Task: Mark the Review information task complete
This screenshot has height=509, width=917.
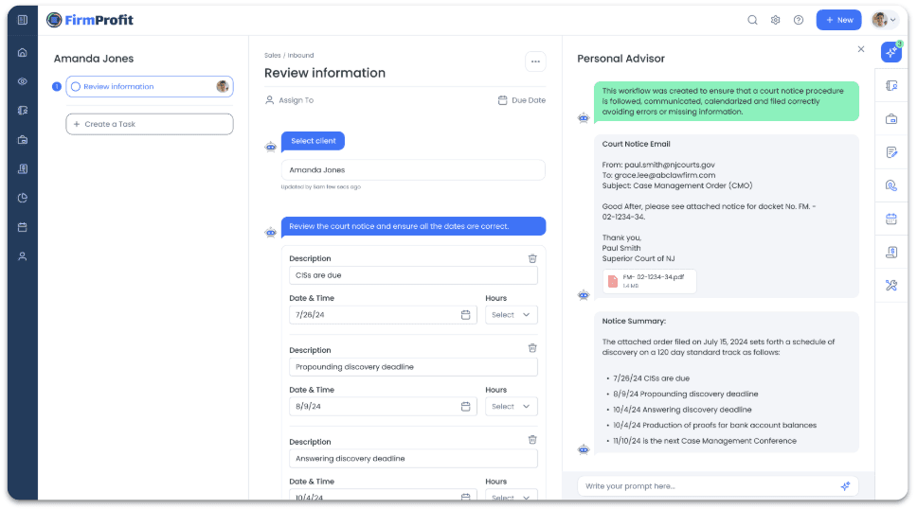Action: (x=76, y=87)
